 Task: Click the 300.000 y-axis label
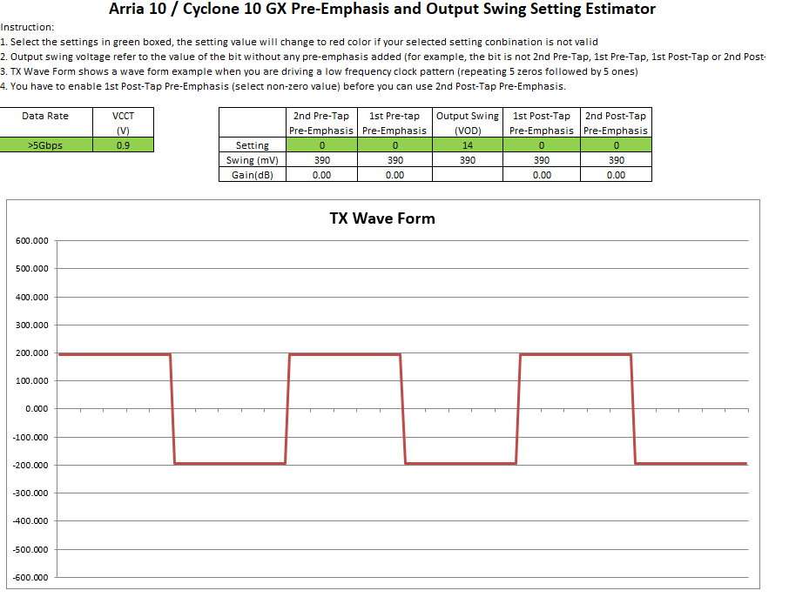point(31,325)
